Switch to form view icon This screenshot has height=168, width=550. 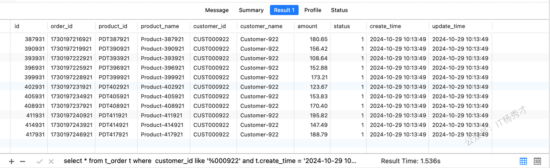tap(537, 161)
